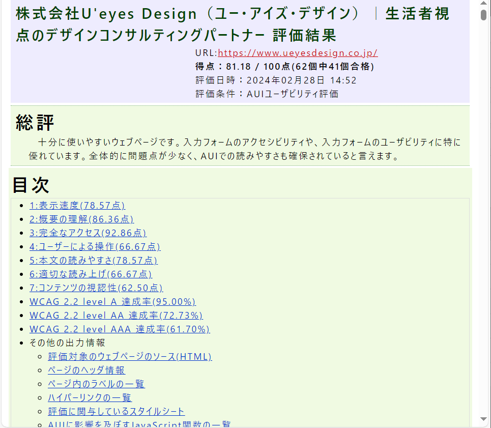Viewport: 491px width, 428px height.
Task: Open WCAG 2.2 level AA 達成率(72.73%) link
Action: click(116, 316)
